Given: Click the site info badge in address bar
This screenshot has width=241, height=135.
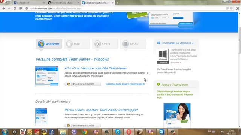Looking at the screenshot, I should [27, 9].
